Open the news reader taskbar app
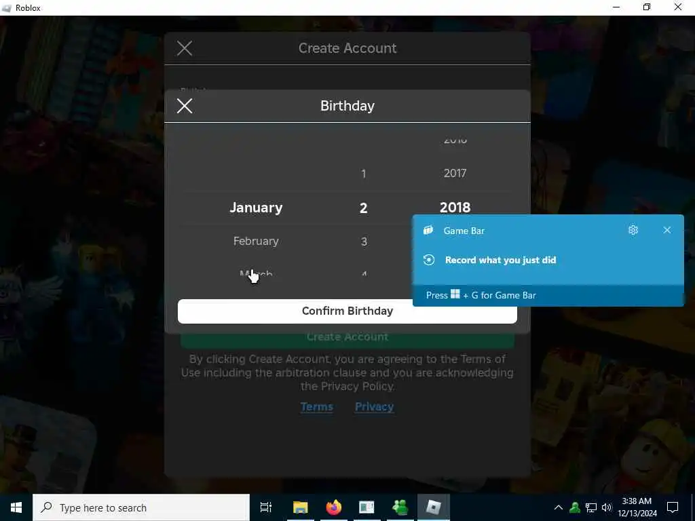The width and height of the screenshot is (695, 521). point(367,507)
